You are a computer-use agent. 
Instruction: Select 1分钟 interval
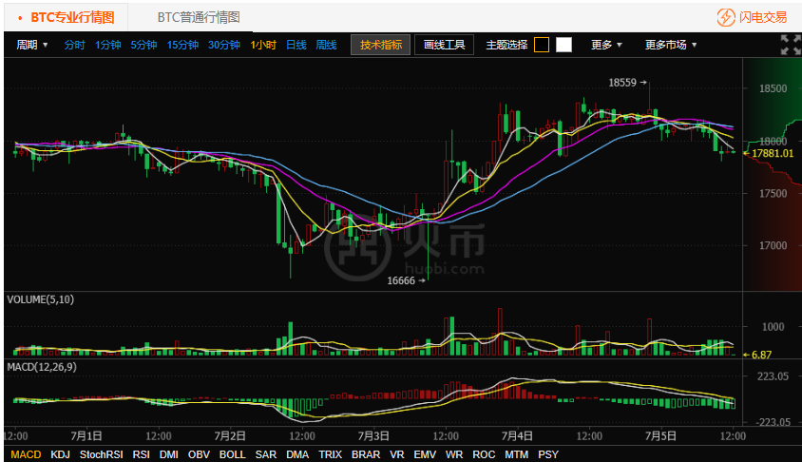[x=108, y=45]
